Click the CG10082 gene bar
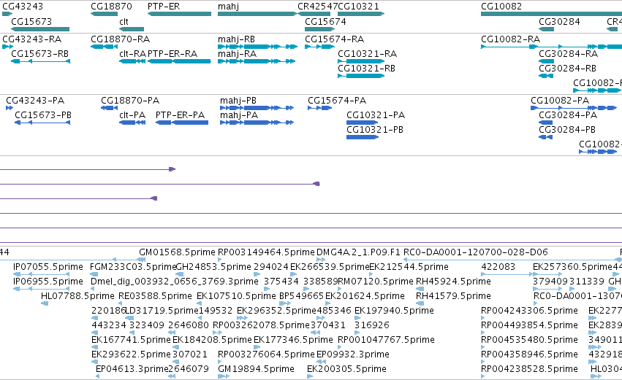The height and width of the screenshot is (380, 622). pyautogui.click(x=551, y=14)
